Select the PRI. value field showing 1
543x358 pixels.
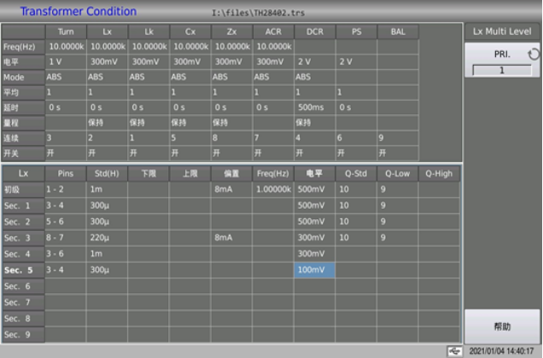click(502, 70)
